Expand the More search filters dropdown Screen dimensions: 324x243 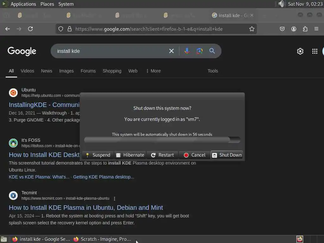pyautogui.click(x=153, y=71)
